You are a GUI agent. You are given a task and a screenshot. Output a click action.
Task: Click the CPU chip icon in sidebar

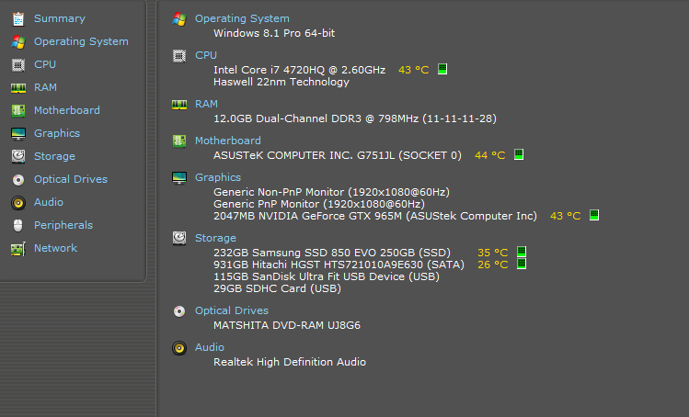[17, 64]
